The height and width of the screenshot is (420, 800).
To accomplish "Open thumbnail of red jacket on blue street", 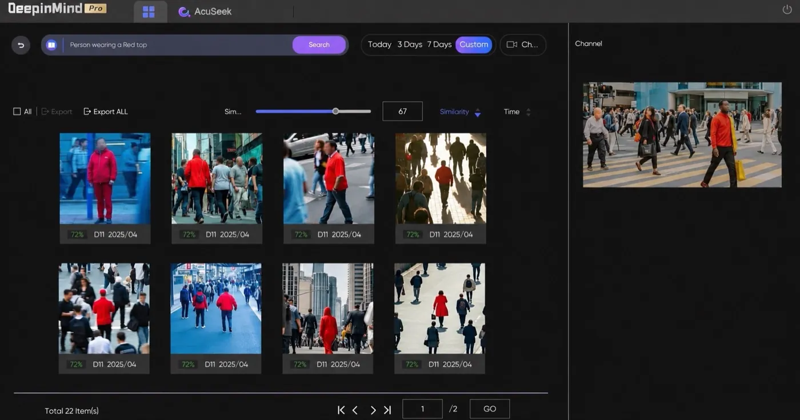I will [216, 309].
